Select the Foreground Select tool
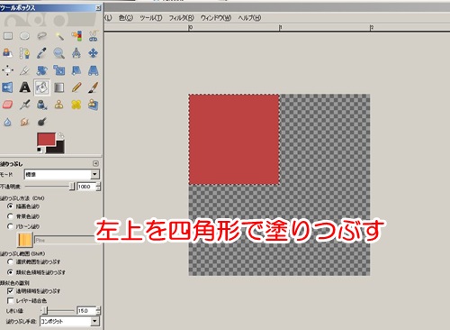Screen dimensions: 450x330 (x=8, y=53)
